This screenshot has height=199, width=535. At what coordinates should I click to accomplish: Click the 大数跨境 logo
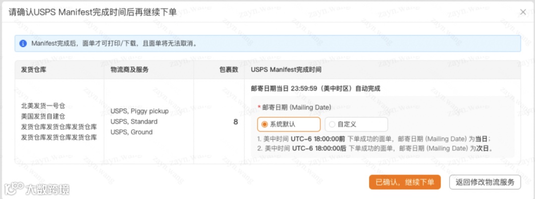37,189
